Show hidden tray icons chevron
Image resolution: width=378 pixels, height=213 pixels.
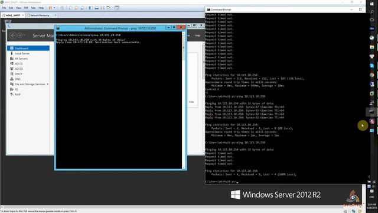(x=369, y=177)
